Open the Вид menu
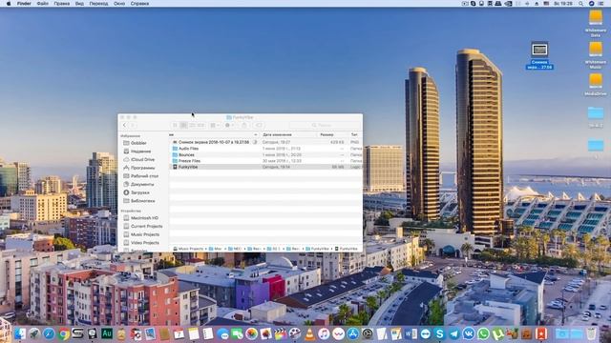Image resolution: width=611 pixels, height=343 pixels. click(x=79, y=4)
